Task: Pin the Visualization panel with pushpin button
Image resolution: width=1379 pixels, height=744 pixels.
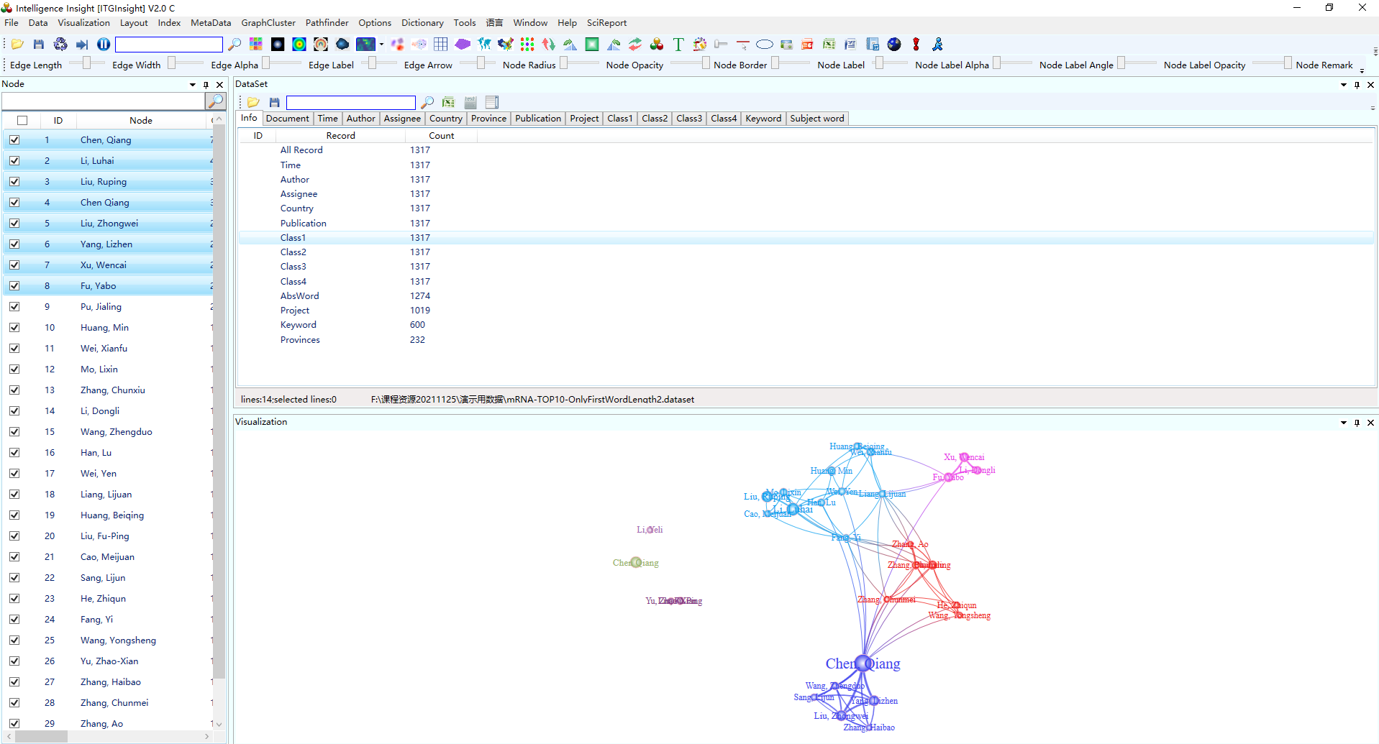Action: point(1357,423)
